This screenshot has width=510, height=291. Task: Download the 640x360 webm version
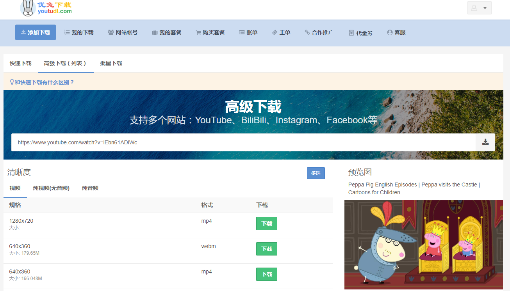[267, 249]
